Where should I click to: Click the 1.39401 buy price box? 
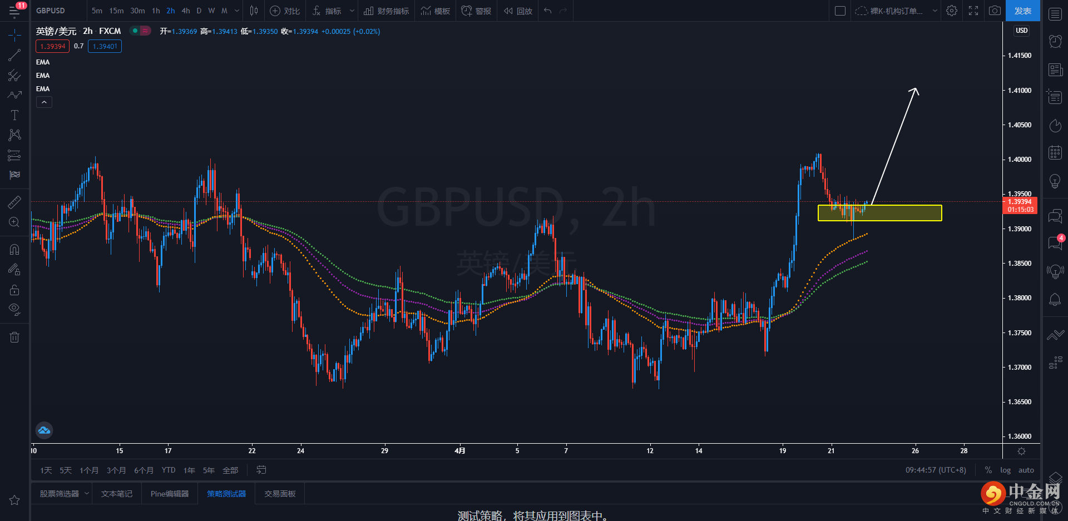pos(105,46)
